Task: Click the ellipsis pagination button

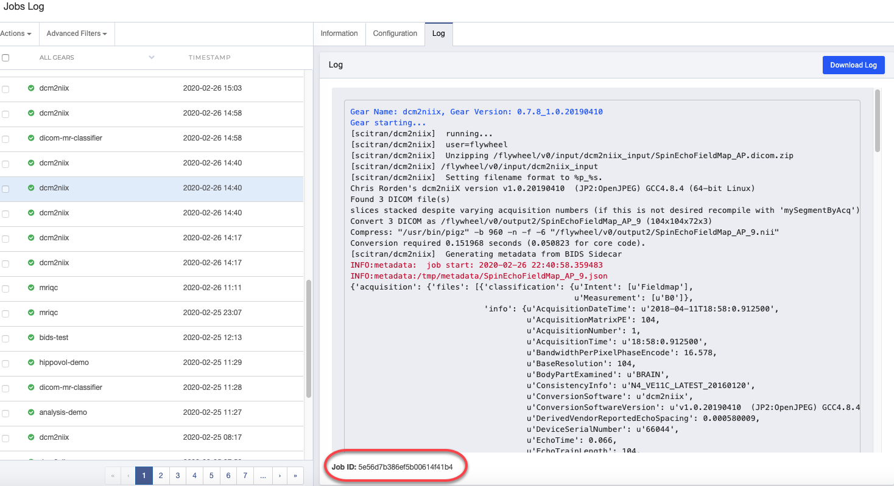Action: 262,476
